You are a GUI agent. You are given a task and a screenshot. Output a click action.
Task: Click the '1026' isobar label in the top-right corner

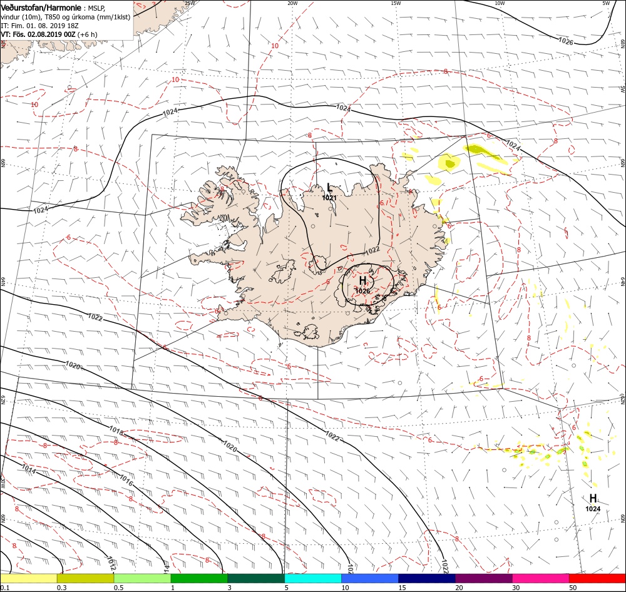point(565,41)
